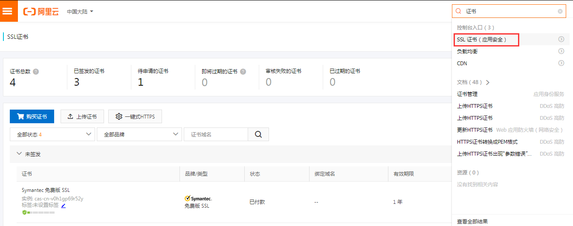The width and height of the screenshot is (573, 226).
Task: Click 查看全部结果 link
Action: click(x=472, y=221)
